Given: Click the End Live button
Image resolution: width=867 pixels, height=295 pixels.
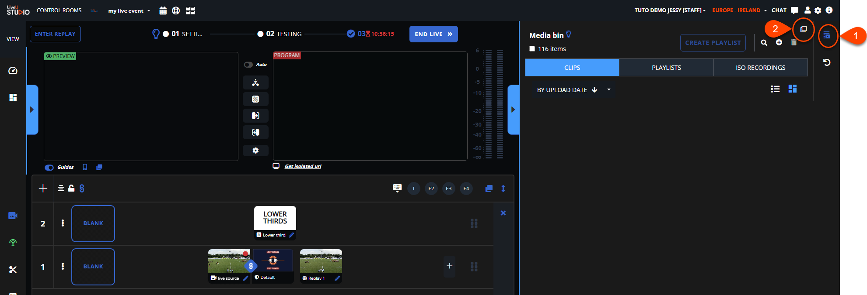Looking at the screenshot, I should click(x=433, y=34).
